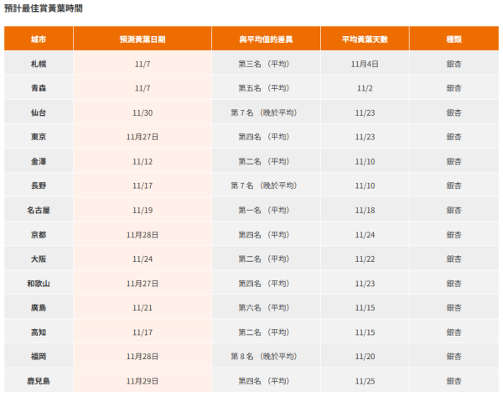Select the 札幌 city cell
The image size is (503, 397).
tap(39, 64)
